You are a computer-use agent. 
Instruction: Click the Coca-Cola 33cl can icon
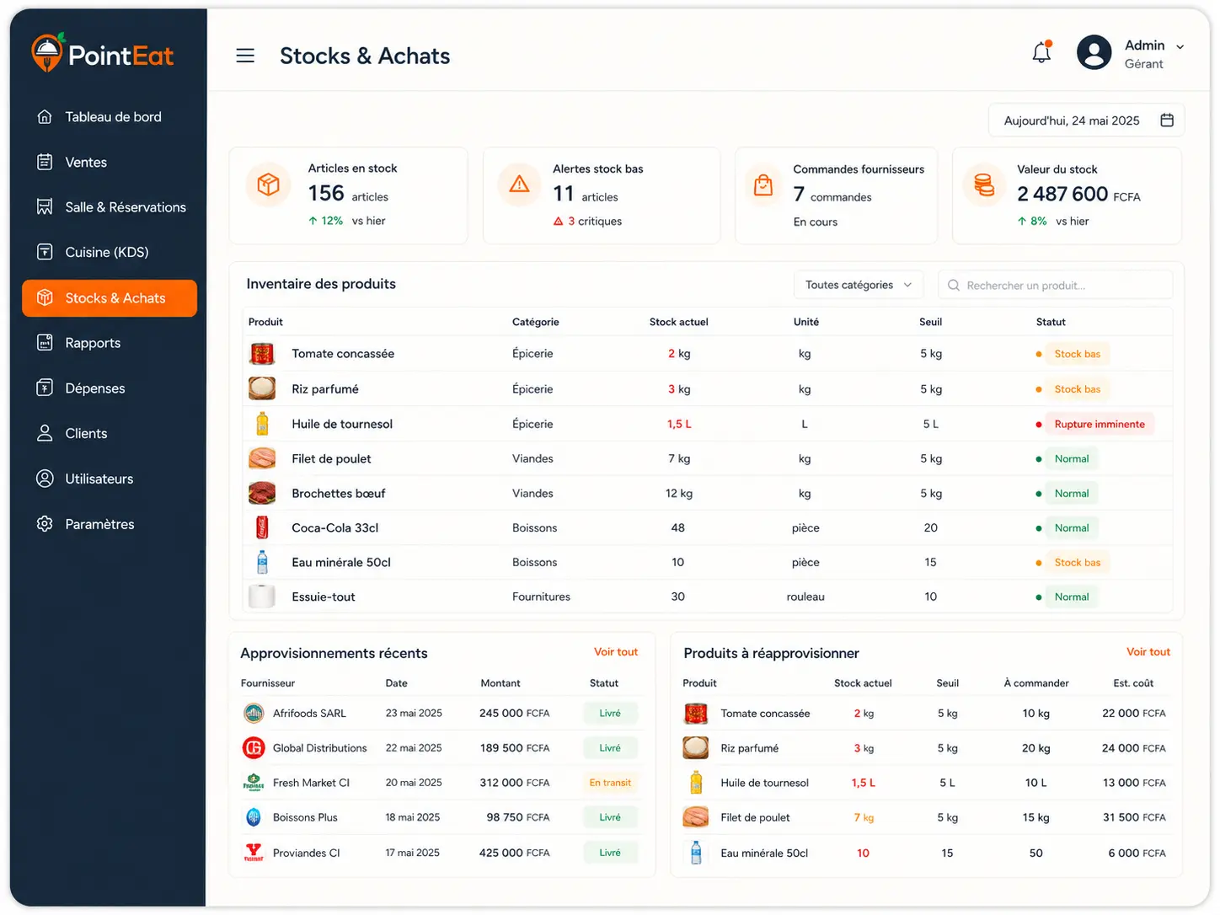pyautogui.click(x=262, y=527)
